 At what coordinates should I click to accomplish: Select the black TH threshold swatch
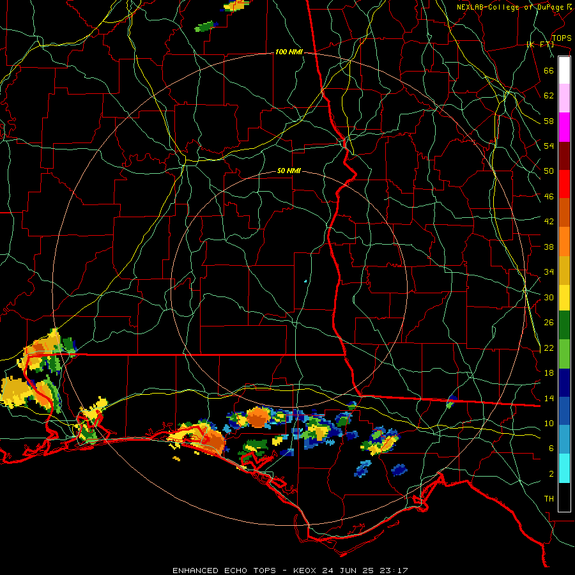pyautogui.click(x=564, y=497)
